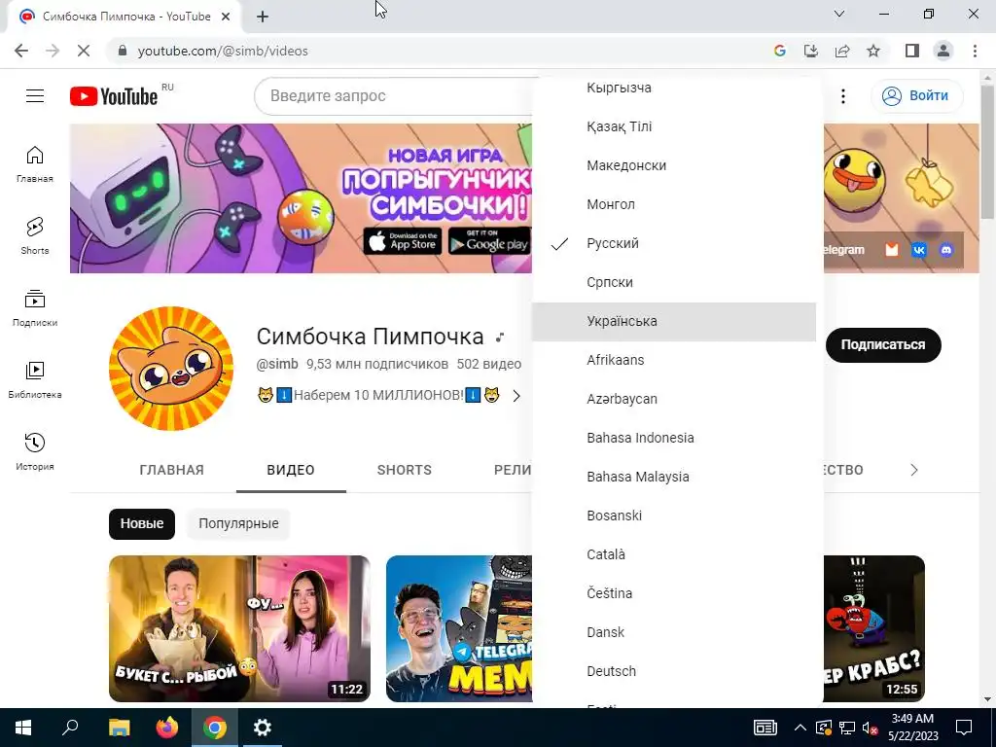Screen dimensions: 996x747
Task: Go to Главная in the sidebar
Action: (35, 163)
